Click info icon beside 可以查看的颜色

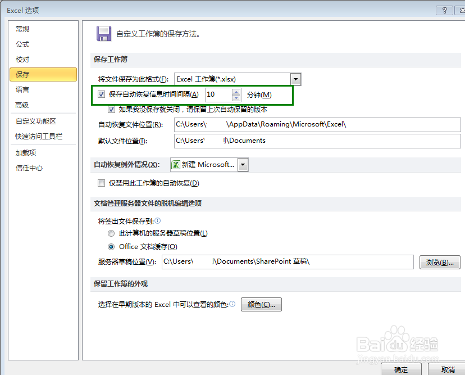pos(233,304)
